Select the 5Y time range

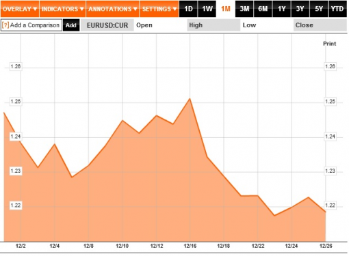[x=319, y=9]
